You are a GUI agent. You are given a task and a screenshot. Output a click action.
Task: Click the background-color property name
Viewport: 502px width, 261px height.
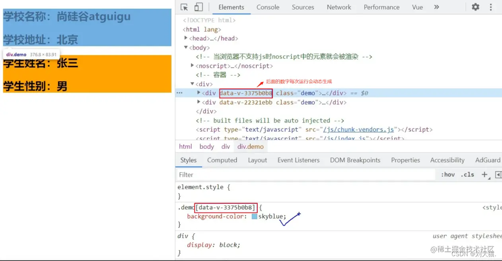point(215,216)
